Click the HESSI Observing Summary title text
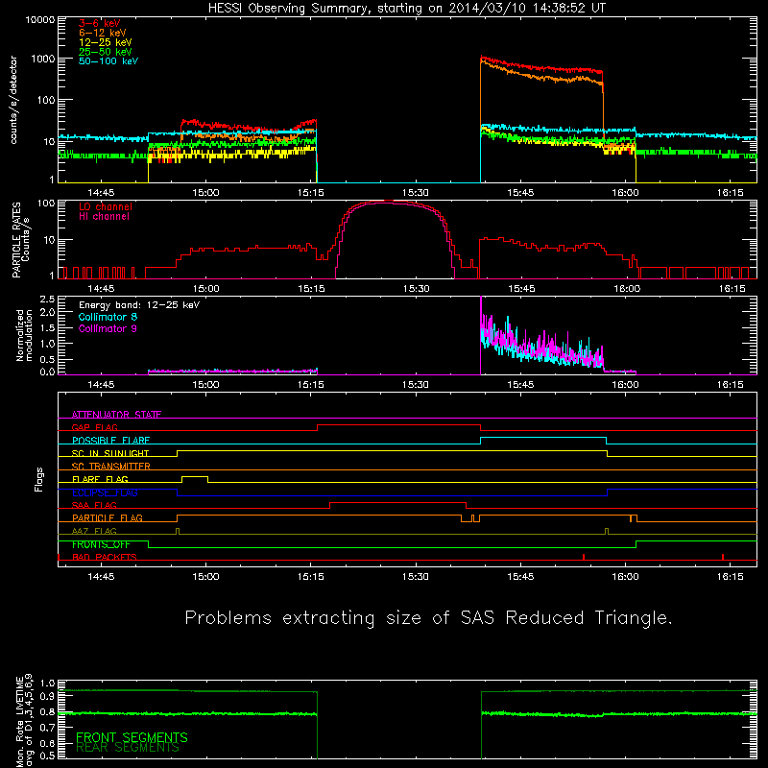This screenshot has width=768, height=768. point(406,8)
